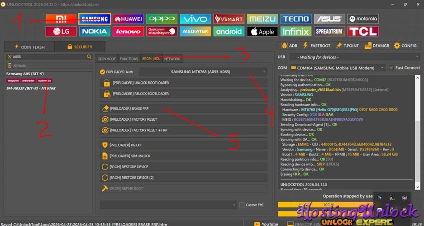Viewport: 424px width, 226px height.
Task: Pick the Vivo brand logo
Action: [195, 19]
